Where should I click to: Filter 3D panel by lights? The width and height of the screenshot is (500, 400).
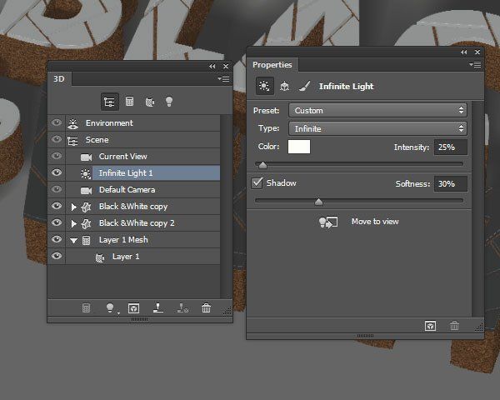pyautogui.click(x=169, y=102)
